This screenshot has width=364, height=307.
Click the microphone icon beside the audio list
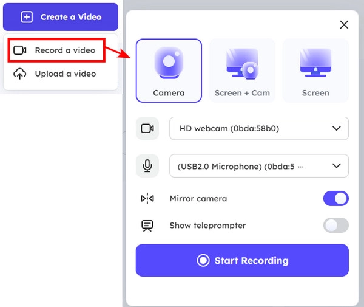point(147,165)
